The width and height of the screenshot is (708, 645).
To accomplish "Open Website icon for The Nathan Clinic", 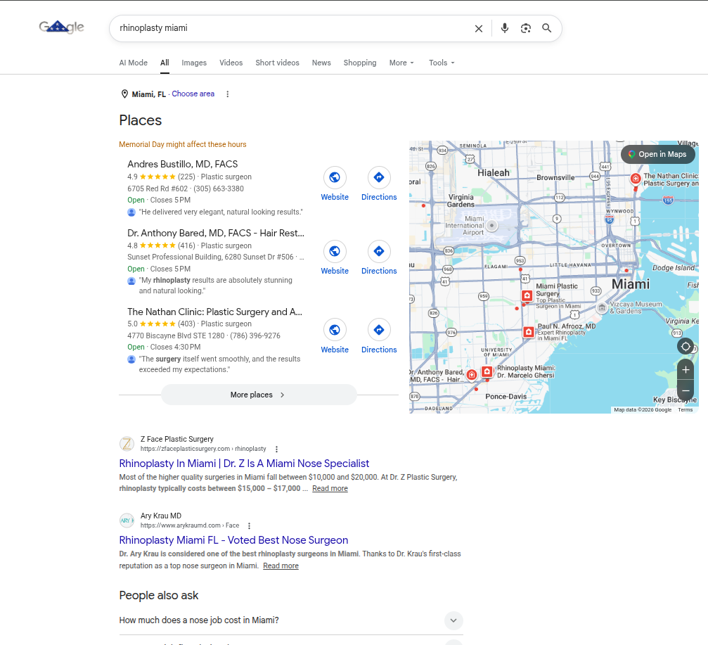I will [x=335, y=330].
